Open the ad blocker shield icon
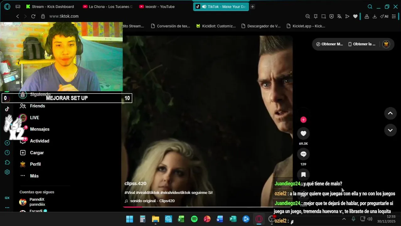Screen dimensions: 401x226 point(331,16)
